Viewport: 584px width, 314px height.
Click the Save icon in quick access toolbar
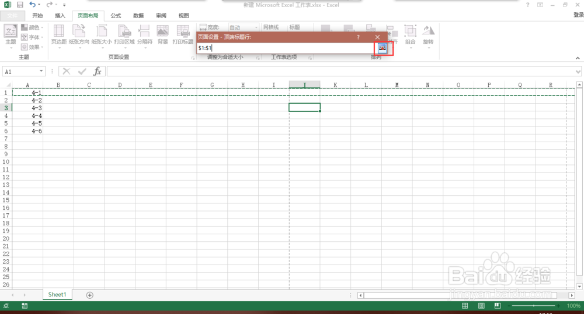pyautogui.click(x=20, y=5)
